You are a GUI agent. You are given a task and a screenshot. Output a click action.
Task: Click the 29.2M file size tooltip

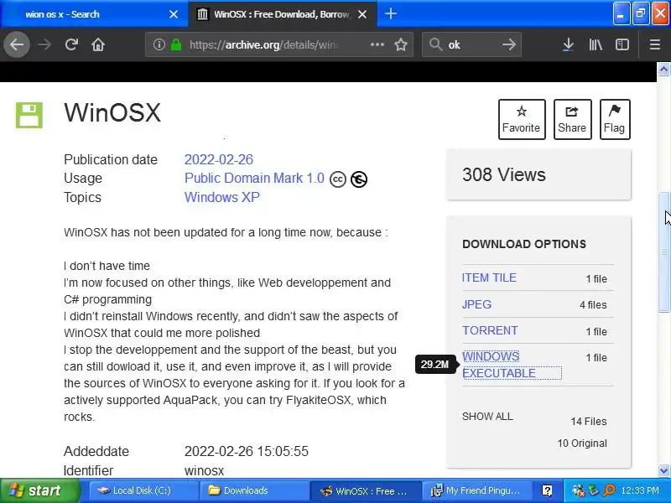tap(434, 365)
